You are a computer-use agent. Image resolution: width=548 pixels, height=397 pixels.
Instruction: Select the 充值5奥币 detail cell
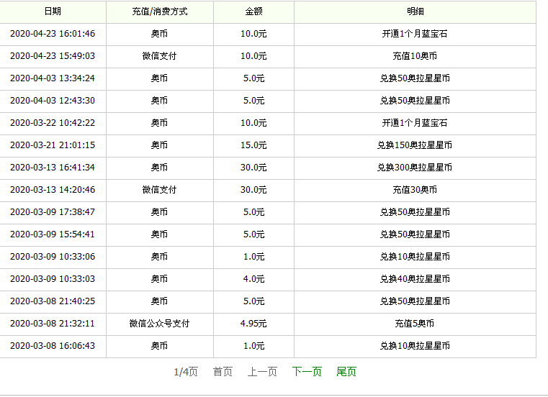416,324
